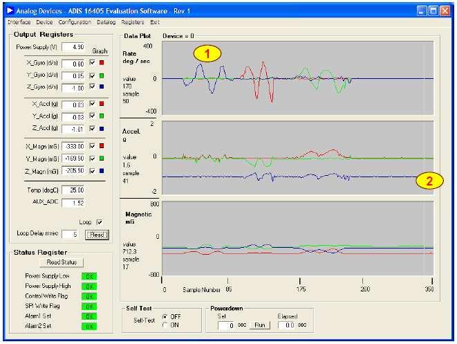This screenshot has height=344, width=457.
Task: Click the Y_Accl value field
Action: [x=73, y=117]
